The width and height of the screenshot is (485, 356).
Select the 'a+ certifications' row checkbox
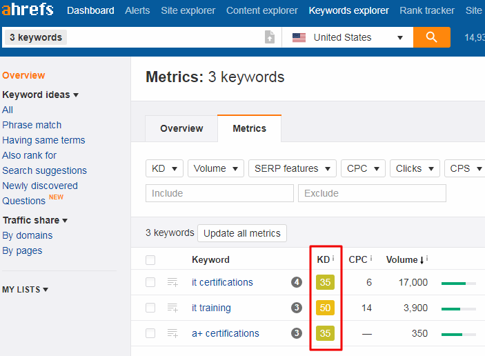(x=150, y=333)
